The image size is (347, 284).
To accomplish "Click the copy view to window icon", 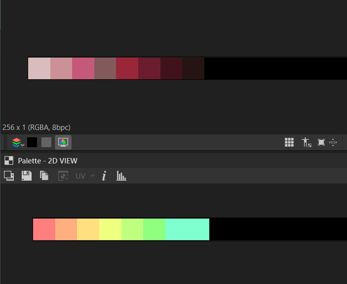I will coord(9,176).
